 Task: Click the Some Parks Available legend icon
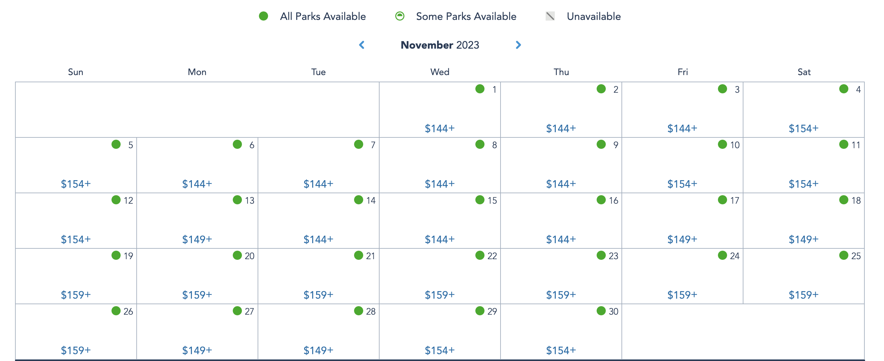(400, 16)
